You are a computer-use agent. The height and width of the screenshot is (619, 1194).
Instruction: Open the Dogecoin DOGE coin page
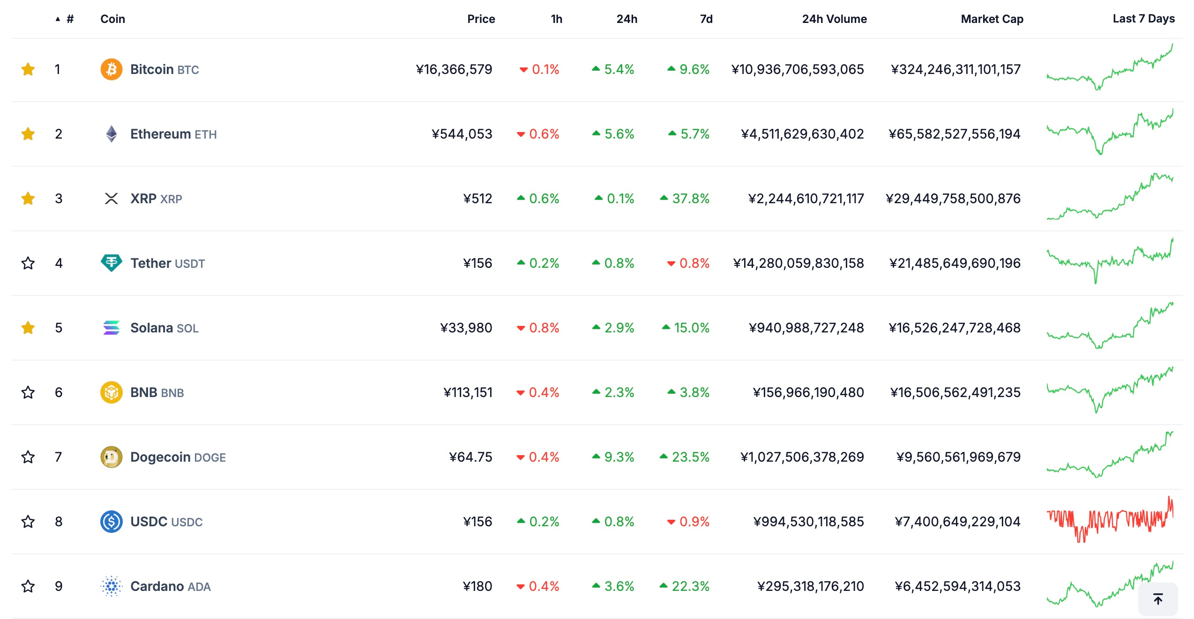pyautogui.click(x=178, y=457)
